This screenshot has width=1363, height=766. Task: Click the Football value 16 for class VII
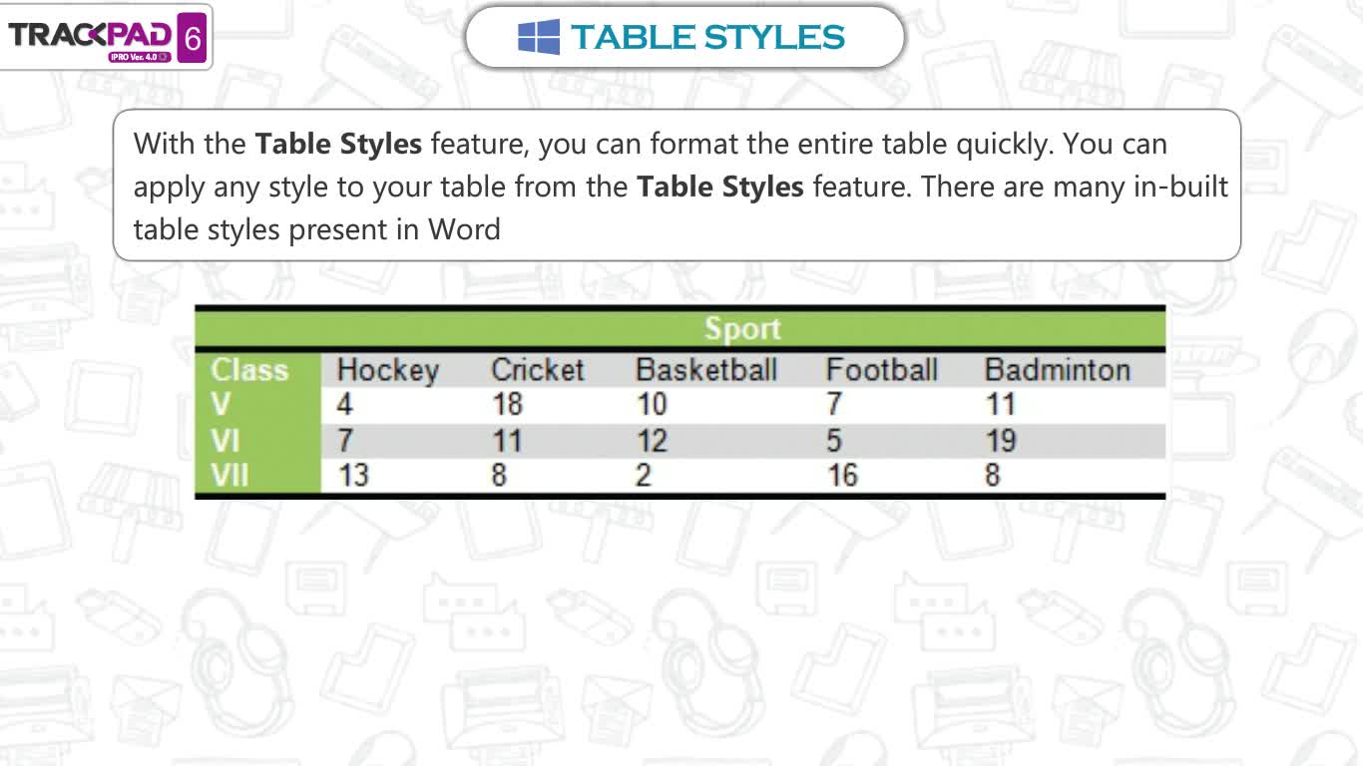842,476
